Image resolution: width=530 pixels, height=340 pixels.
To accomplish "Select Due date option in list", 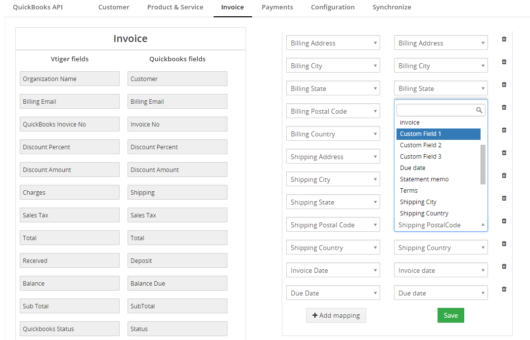I will [439, 168].
